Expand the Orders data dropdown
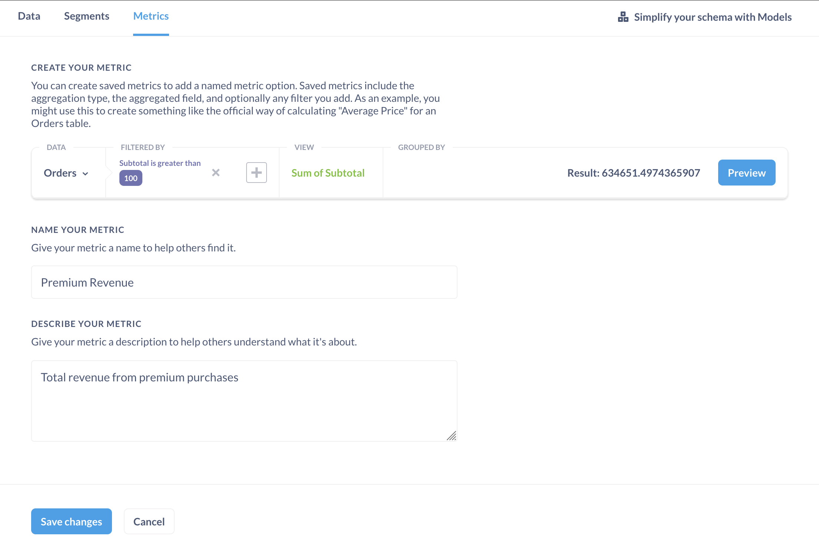This screenshot has height=548, width=819. (66, 173)
